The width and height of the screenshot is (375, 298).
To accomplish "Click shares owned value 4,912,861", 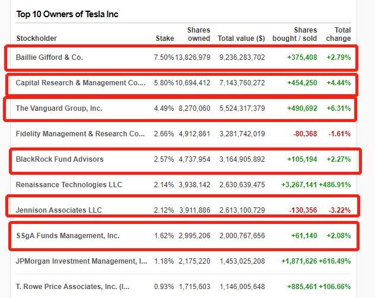I will [x=195, y=134].
